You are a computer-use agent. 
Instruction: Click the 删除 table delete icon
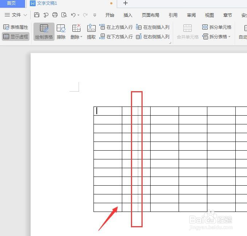pyautogui.click(x=76, y=28)
